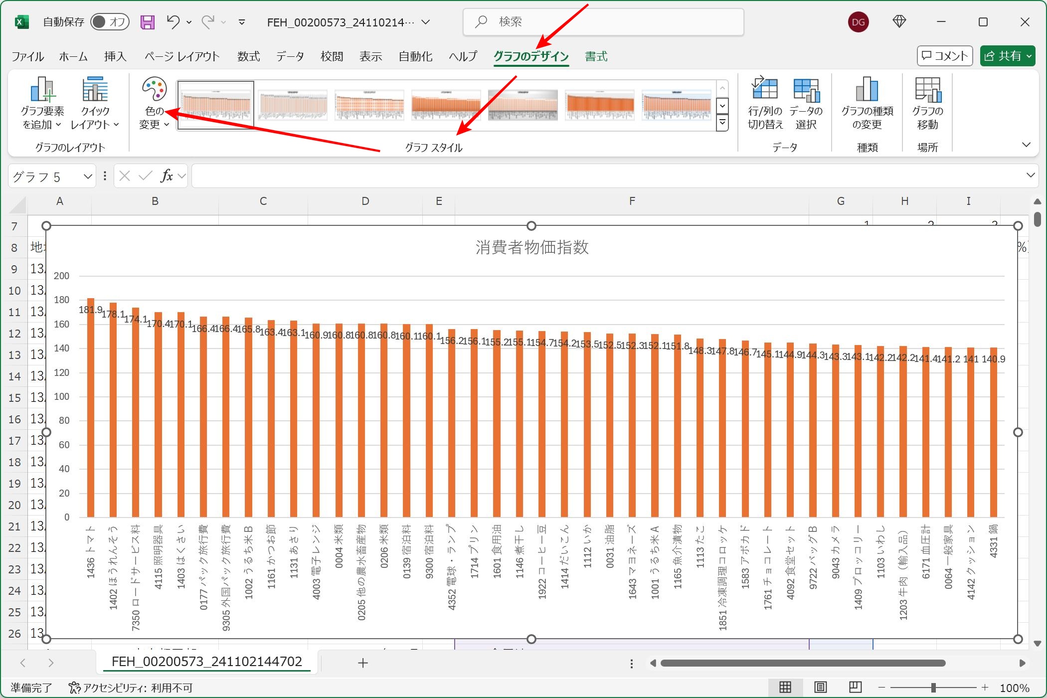Open the Undo history dropdown arrow
Viewport: 1047px width, 698px height.
coord(189,22)
